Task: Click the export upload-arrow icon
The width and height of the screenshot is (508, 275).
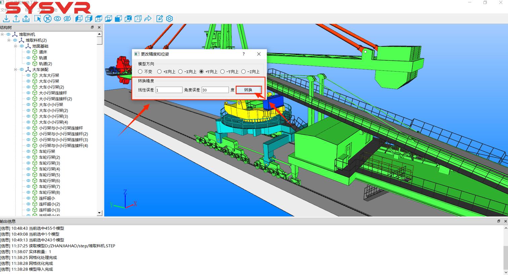Action: (x=16, y=19)
